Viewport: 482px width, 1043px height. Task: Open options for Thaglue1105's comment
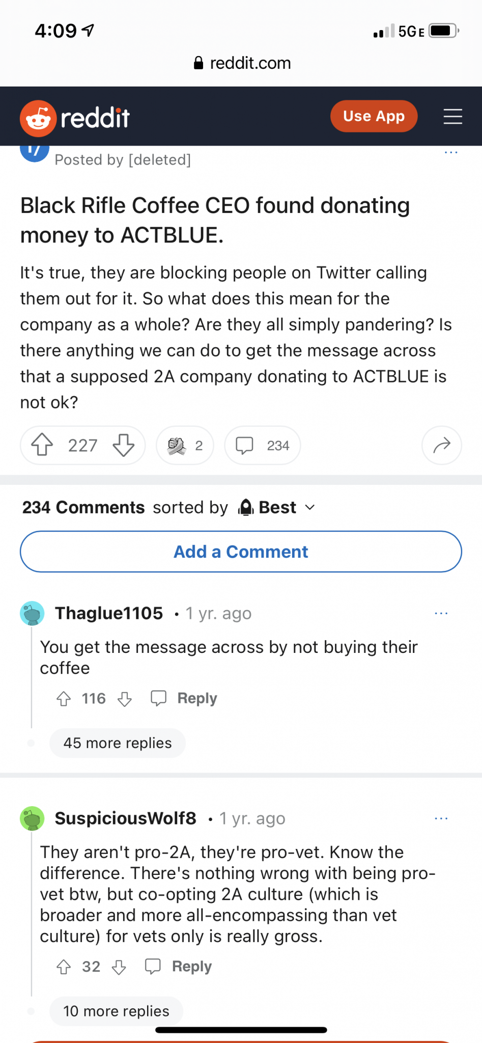coord(441,613)
